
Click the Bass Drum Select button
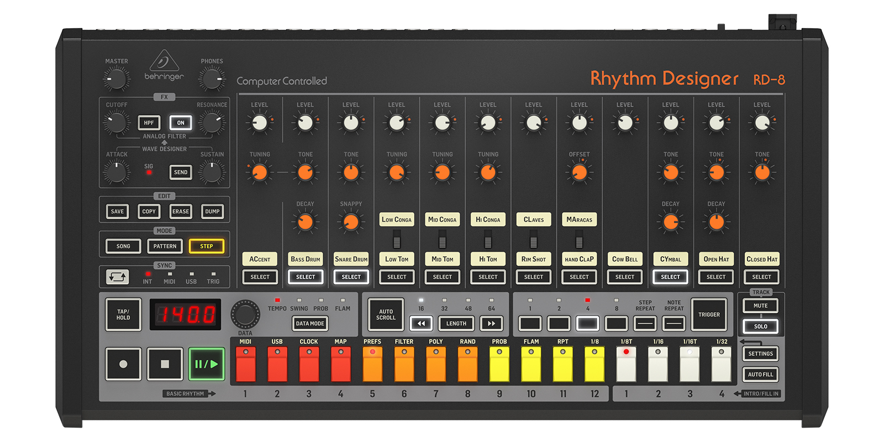(x=306, y=277)
